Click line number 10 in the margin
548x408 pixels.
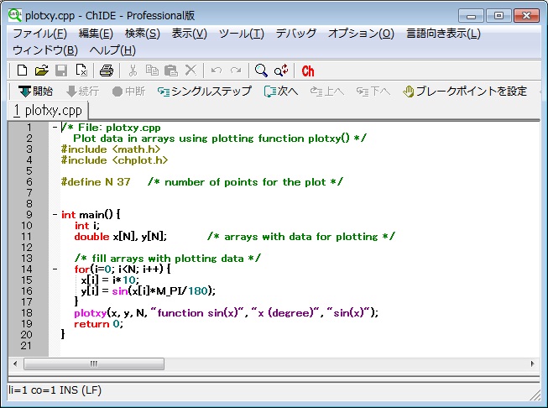[27, 226]
